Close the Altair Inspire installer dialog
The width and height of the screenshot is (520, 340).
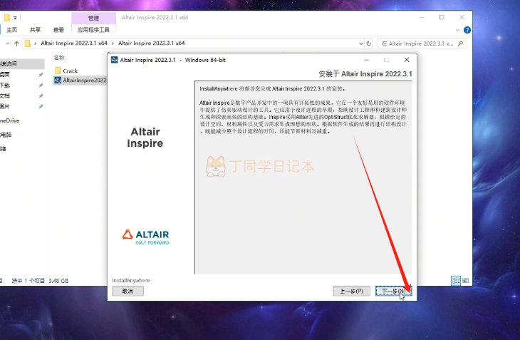(407, 60)
